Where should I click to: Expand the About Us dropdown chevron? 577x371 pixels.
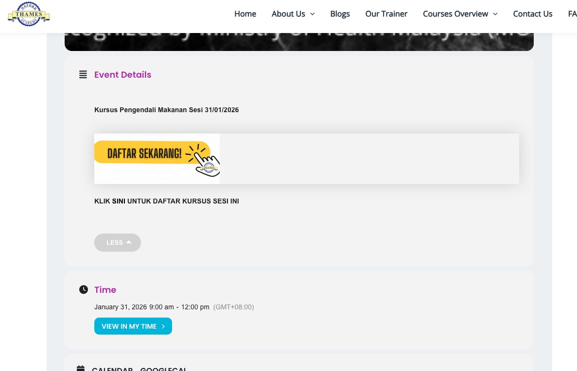click(x=312, y=14)
